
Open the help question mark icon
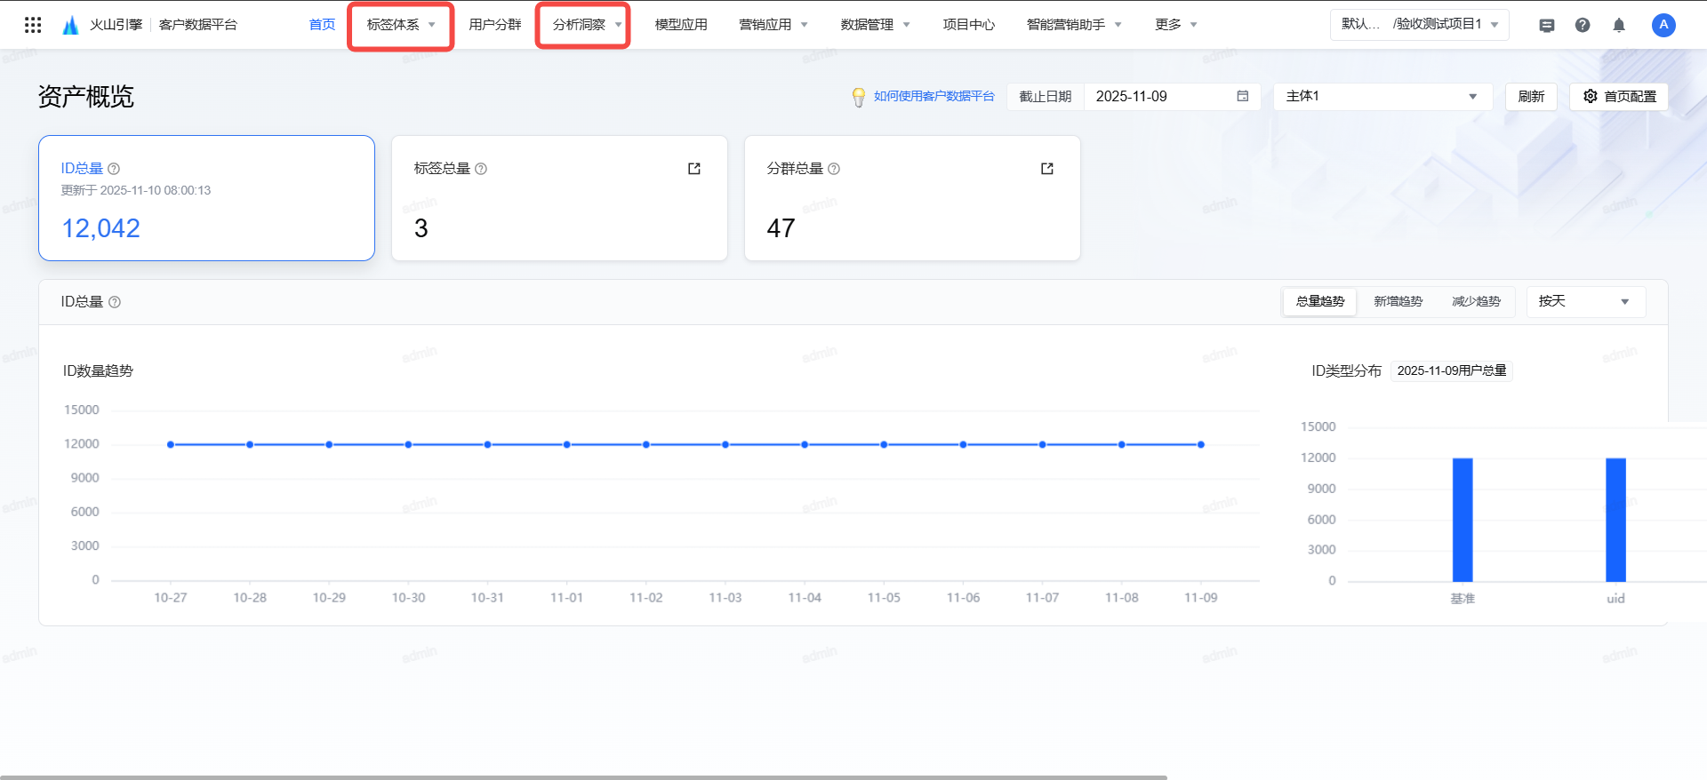coord(1583,25)
